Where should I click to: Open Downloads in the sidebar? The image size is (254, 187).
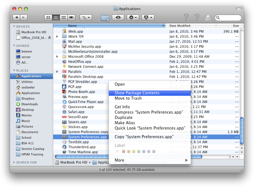[30, 104]
